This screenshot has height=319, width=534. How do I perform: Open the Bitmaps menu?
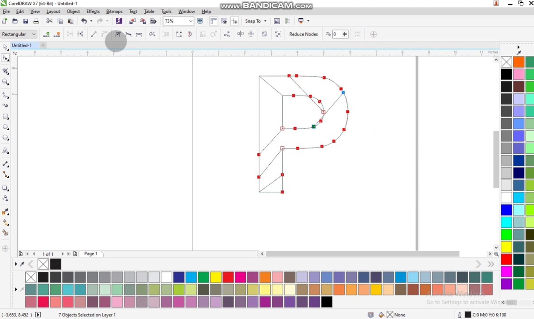pyautogui.click(x=114, y=12)
